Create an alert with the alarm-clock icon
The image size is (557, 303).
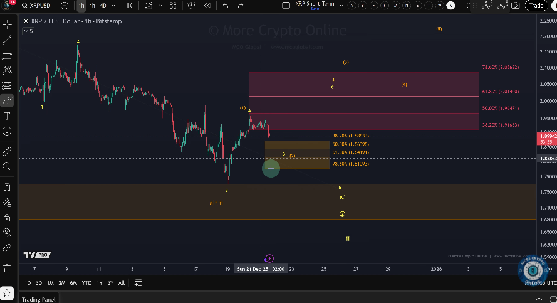(192, 6)
